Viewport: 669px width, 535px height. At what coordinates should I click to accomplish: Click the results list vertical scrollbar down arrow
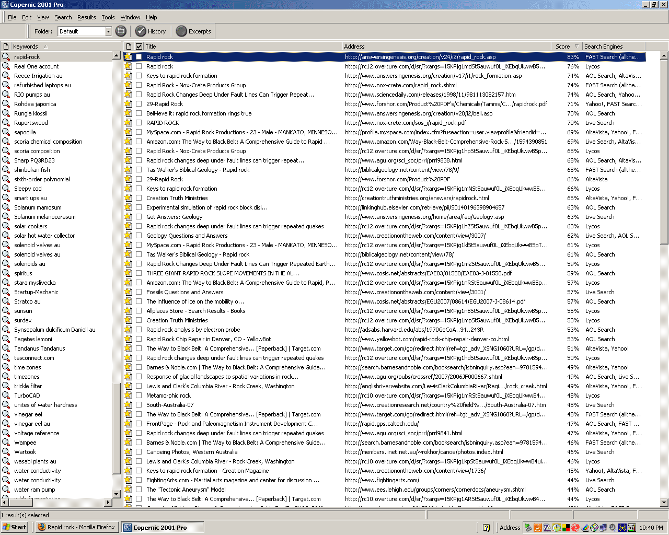click(x=664, y=503)
